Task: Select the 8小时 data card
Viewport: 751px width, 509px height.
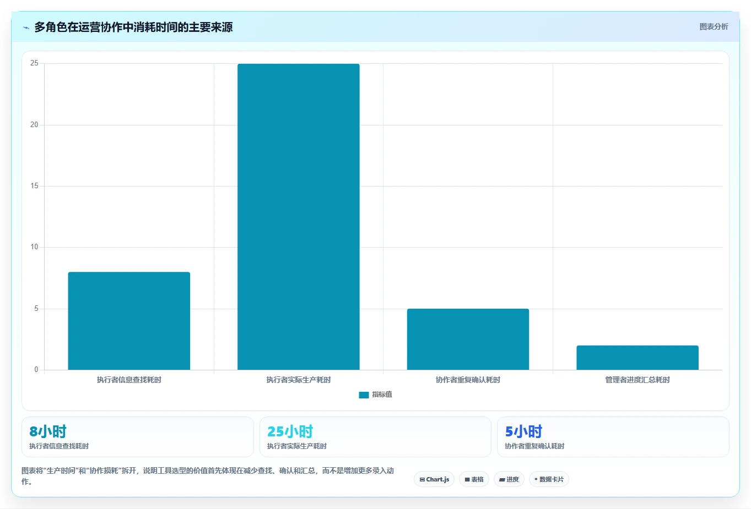Action: pyautogui.click(x=138, y=437)
